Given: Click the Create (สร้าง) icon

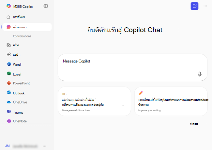Looking at the screenshot, I should [x=9, y=45].
